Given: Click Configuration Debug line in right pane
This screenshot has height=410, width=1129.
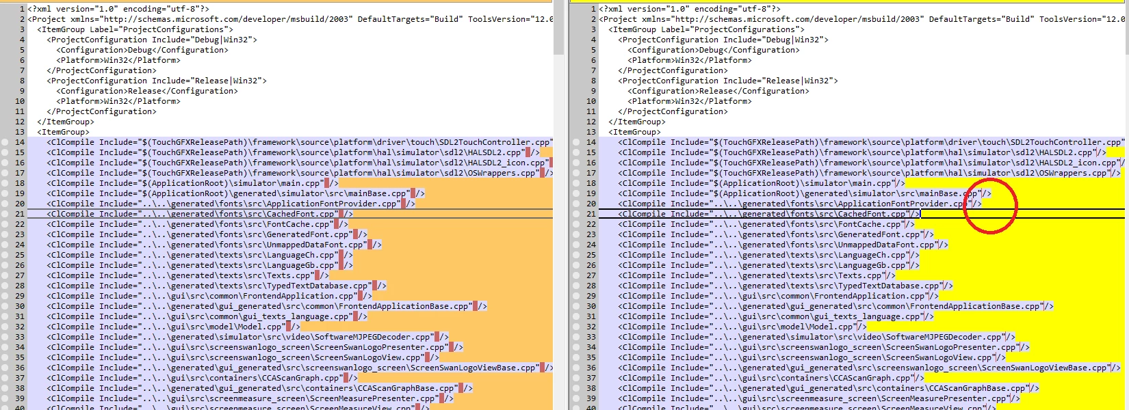Looking at the screenshot, I should 714,50.
